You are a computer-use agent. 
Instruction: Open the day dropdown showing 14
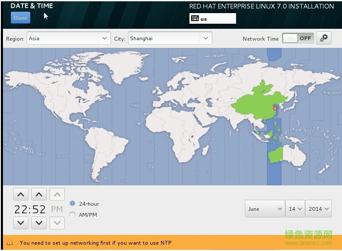tap(295, 209)
